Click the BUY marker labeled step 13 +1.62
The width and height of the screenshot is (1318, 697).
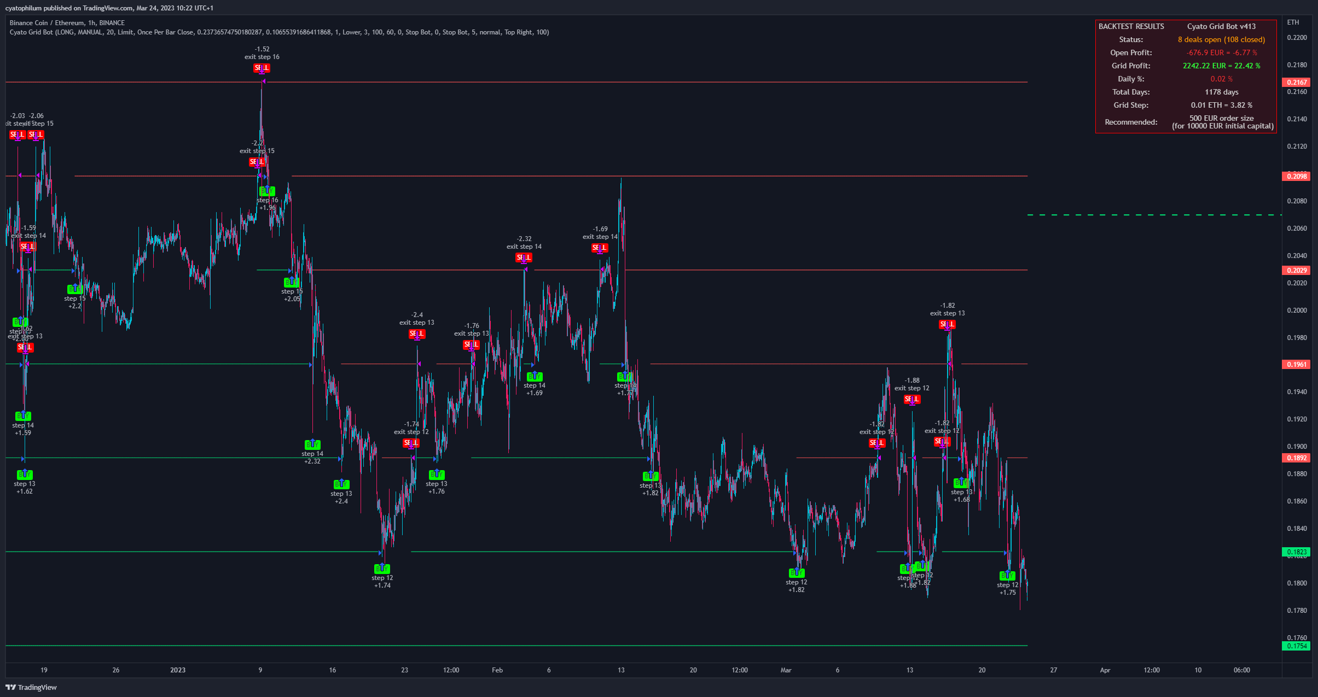(x=25, y=475)
